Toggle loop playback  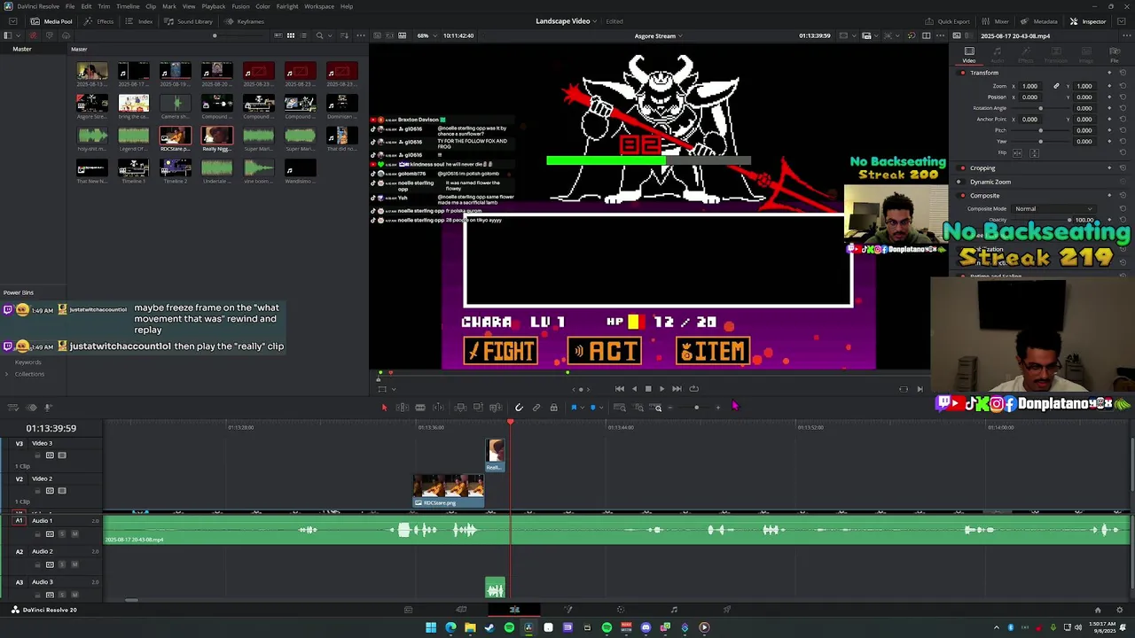(x=693, y=389)
